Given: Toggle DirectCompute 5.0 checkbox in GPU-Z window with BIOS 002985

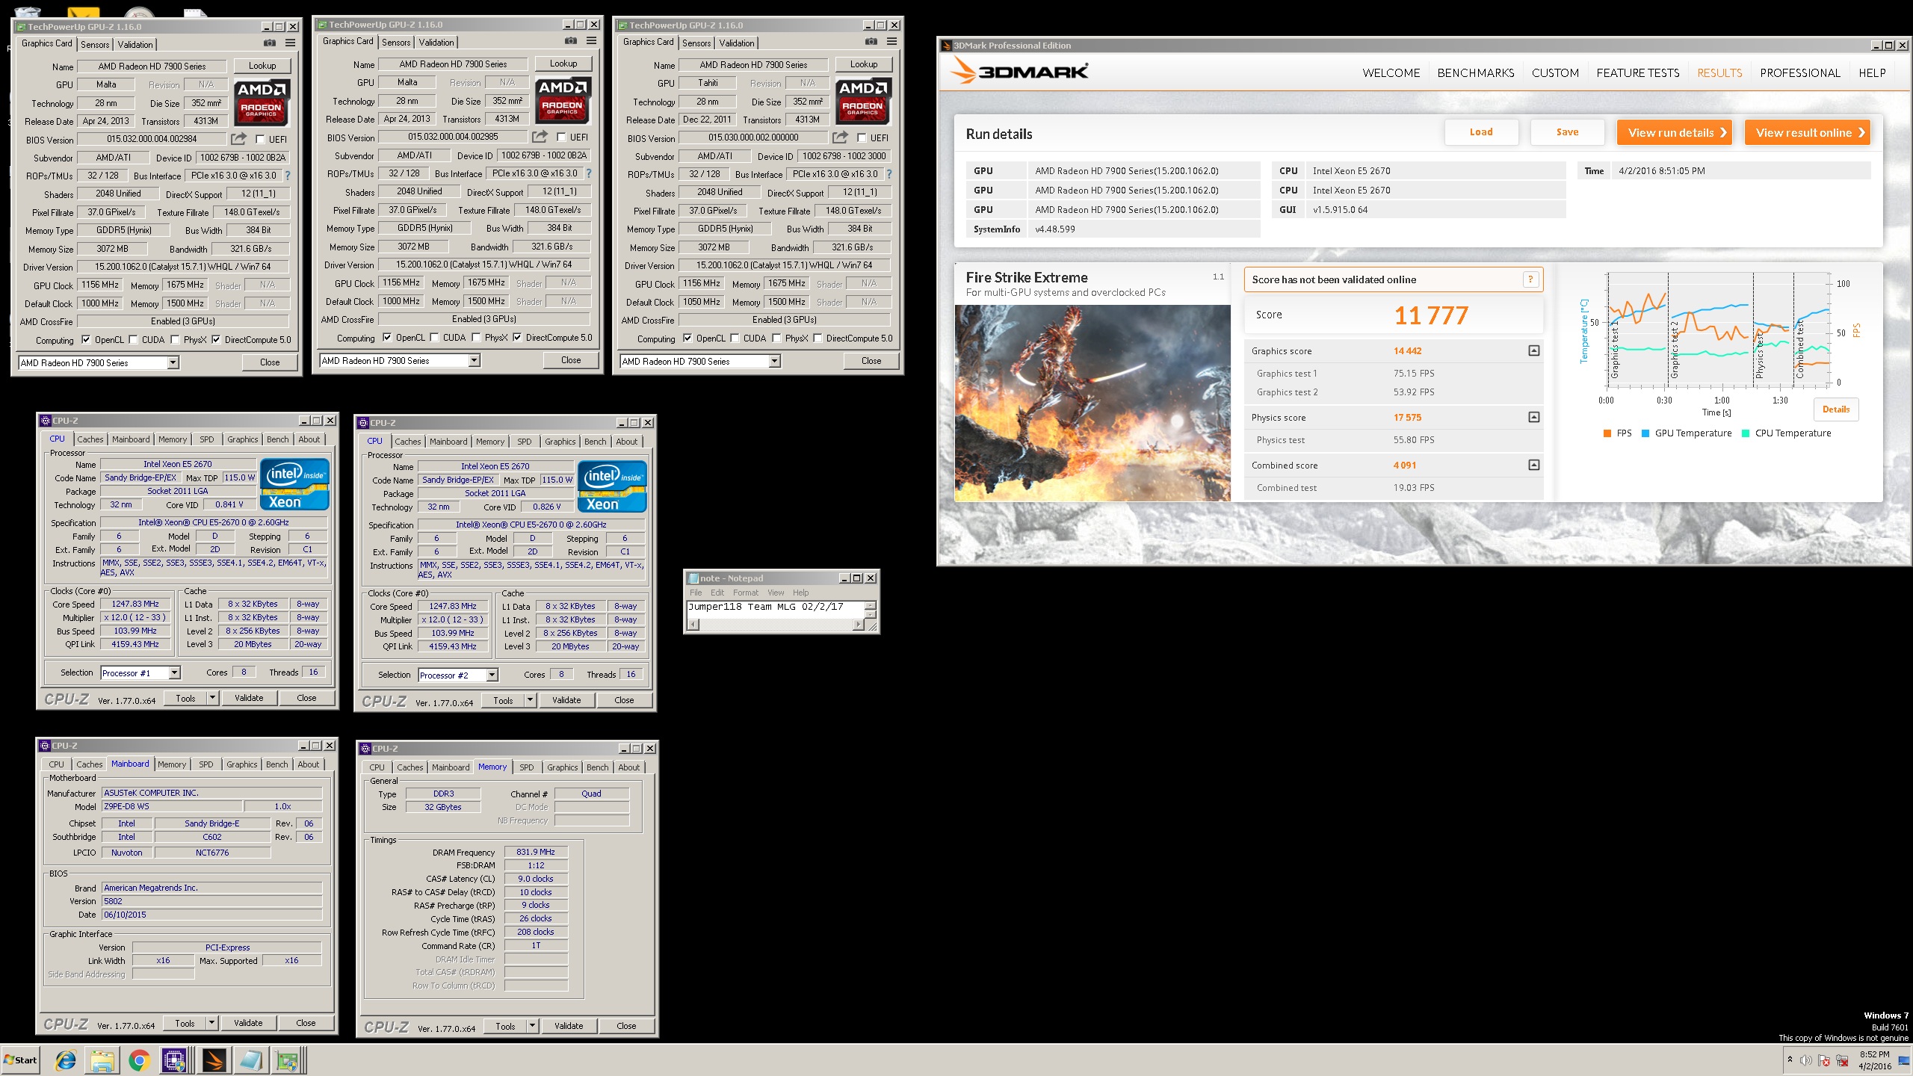Looking at the screenshot, I should click(x=517, y=338).
